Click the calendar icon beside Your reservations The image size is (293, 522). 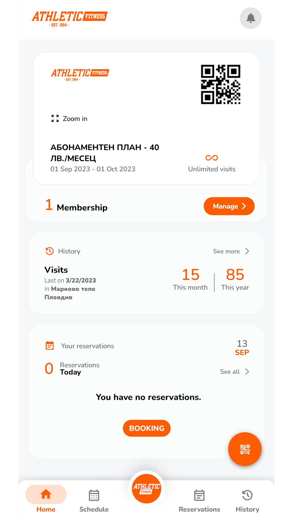tap(50, 346)
